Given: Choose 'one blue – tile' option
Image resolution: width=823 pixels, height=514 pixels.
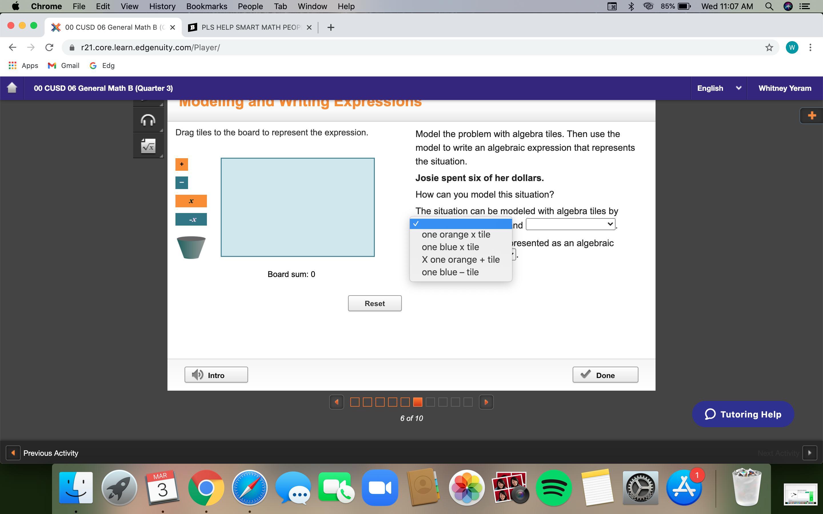Looking at the screenshot, I should point(450,272).
